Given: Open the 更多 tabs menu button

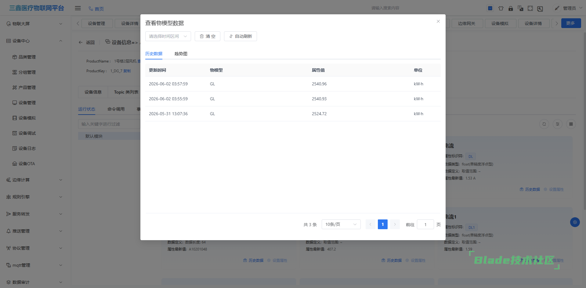Looking at the screenshot, I should pos(571,23).
